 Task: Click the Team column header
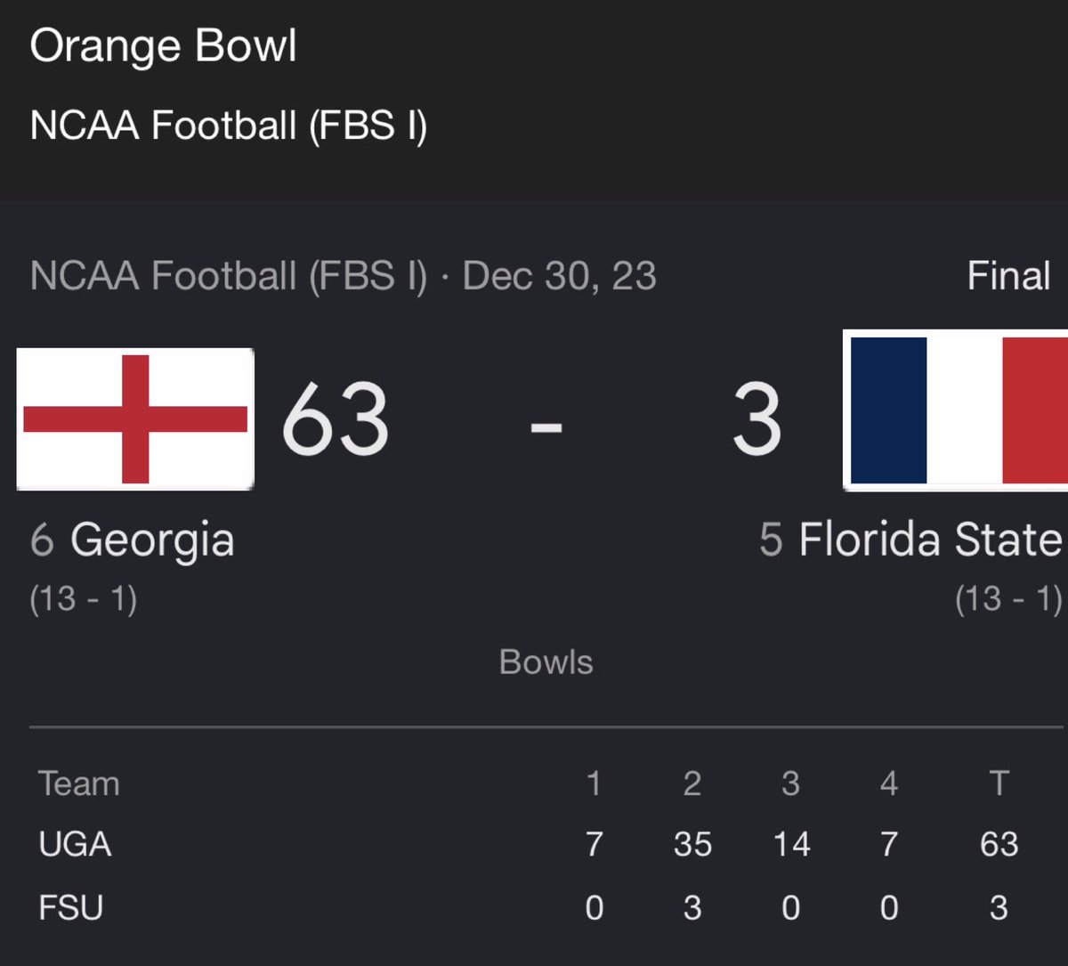[x=79, y=784]
